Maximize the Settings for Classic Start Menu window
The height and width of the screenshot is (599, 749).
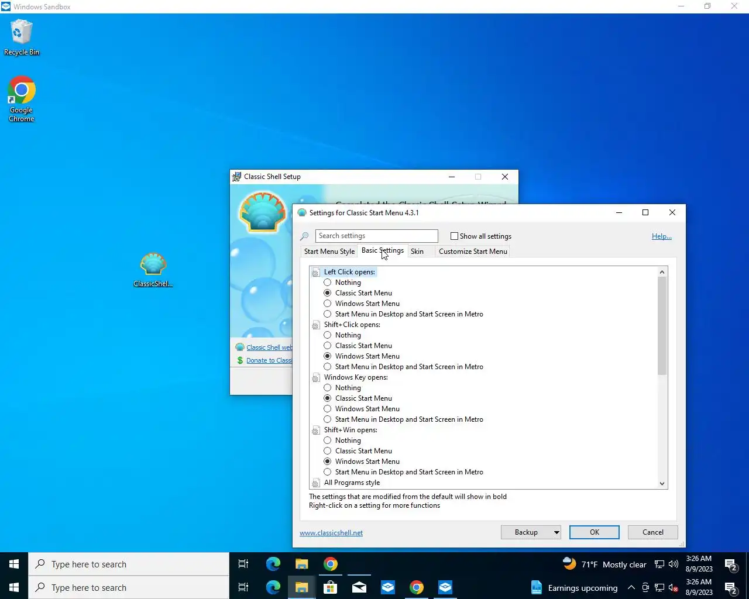pyautogui.click(x=645, y=212)
